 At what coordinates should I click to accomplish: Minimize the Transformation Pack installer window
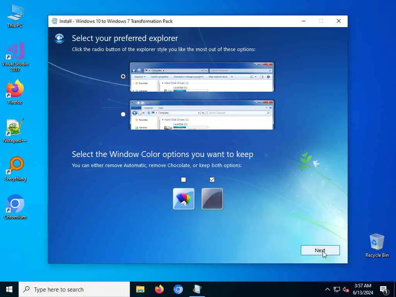point(304,21)
